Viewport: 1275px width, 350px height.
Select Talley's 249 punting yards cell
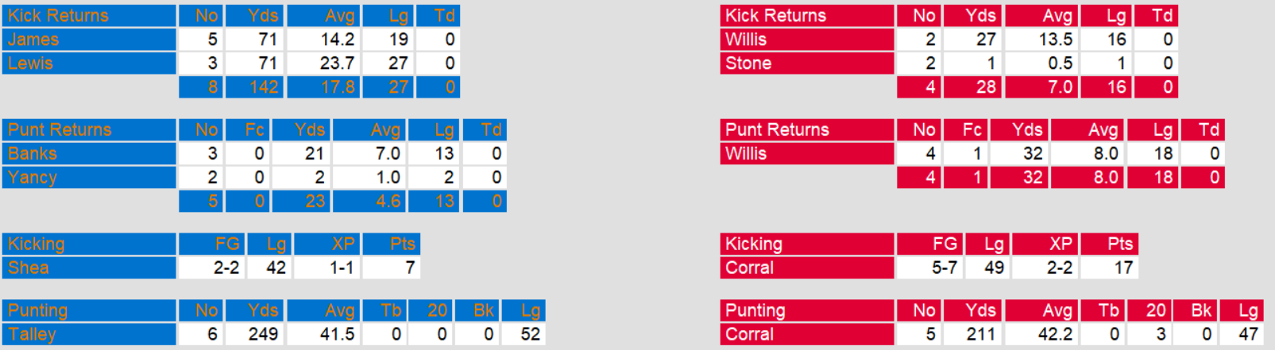(255, 335)
